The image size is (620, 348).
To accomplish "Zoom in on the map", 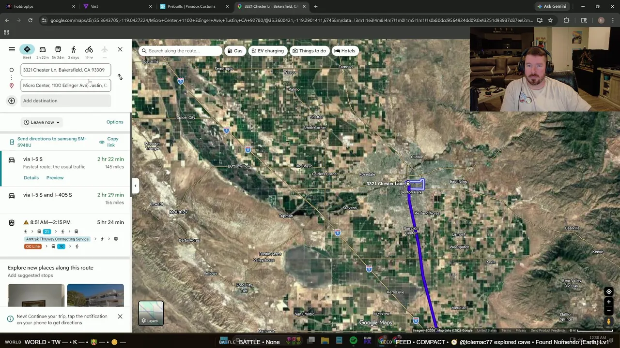I will 609,302.
